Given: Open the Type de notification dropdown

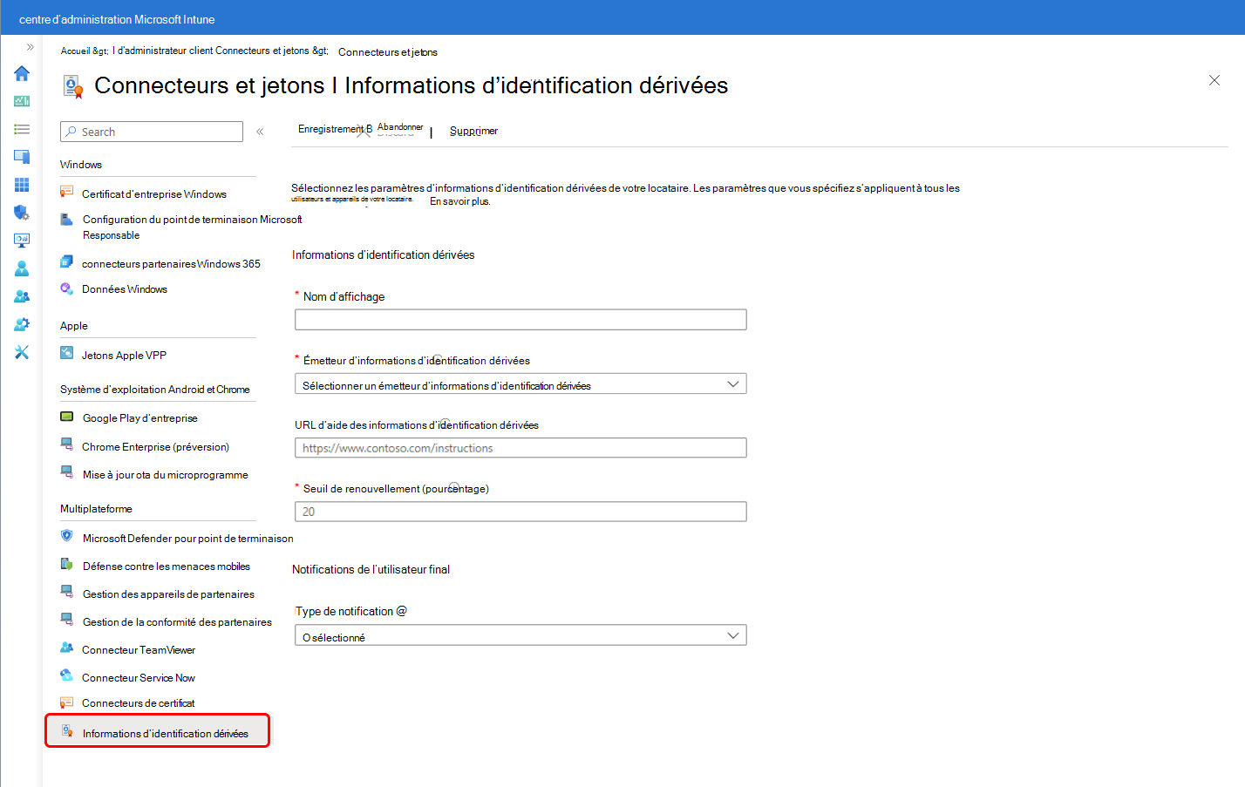Looking at the screenshot, I should 520,636.
